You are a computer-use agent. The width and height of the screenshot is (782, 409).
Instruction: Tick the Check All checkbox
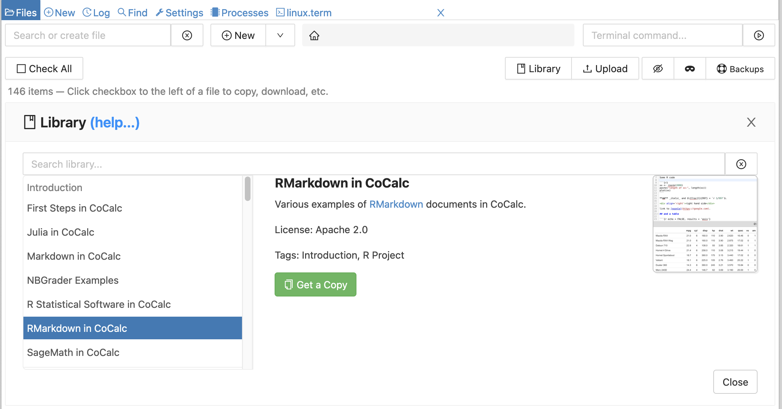click(x=22, y=69)
